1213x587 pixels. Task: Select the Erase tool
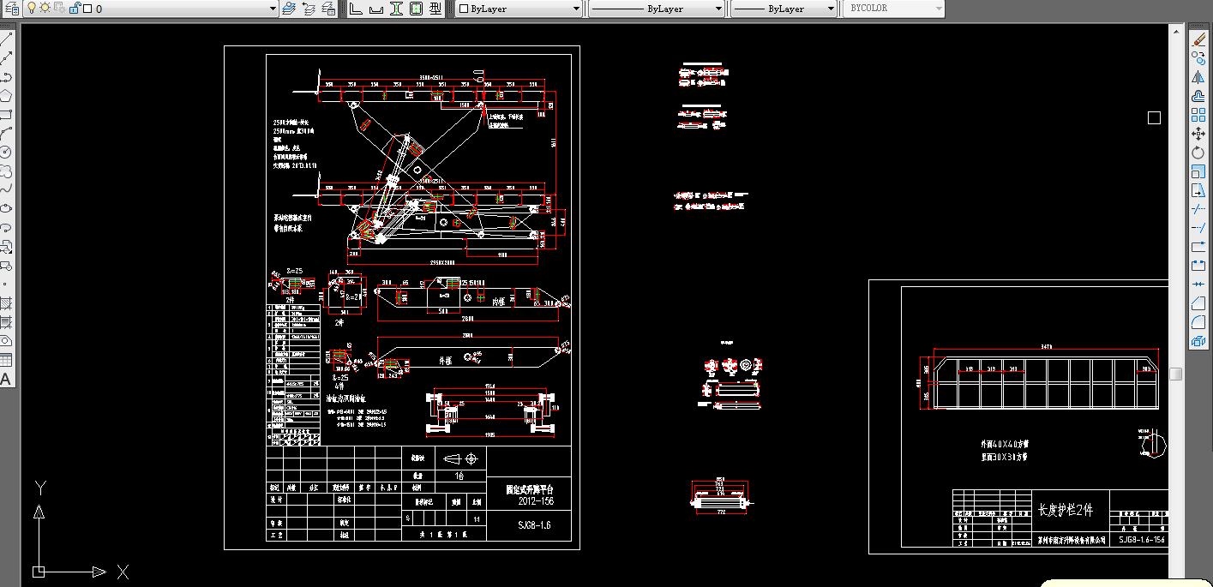tap(1198, 39)
